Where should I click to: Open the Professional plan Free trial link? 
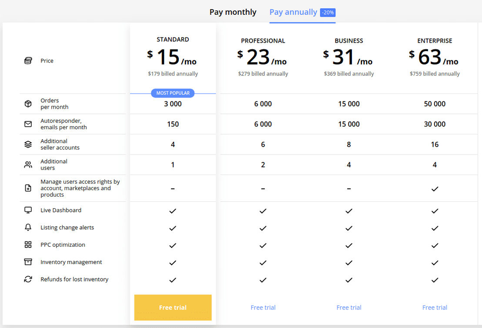(263, 308)
